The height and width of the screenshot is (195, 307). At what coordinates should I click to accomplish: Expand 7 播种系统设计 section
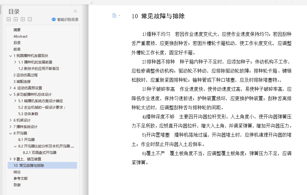(11, 127)
